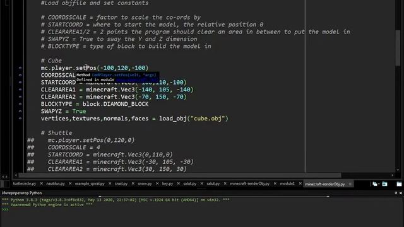Viewport: 404px width, 227px height.
Task: Click the 'Python 3.8.3' interpreter banner line
Action: 116,200
